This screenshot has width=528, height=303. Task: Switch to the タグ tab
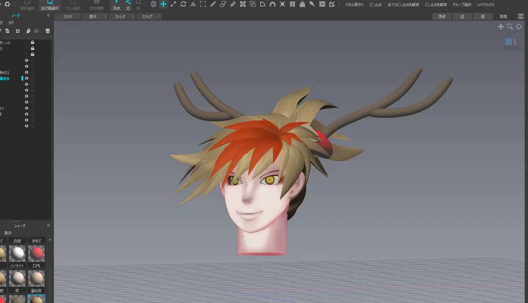click(11, 22)
